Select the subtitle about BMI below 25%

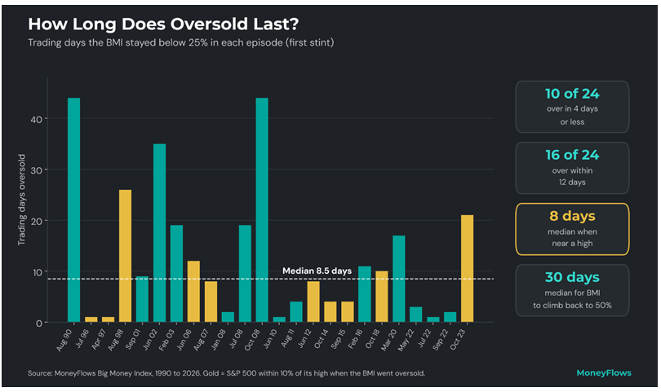(x=181, y=42)
